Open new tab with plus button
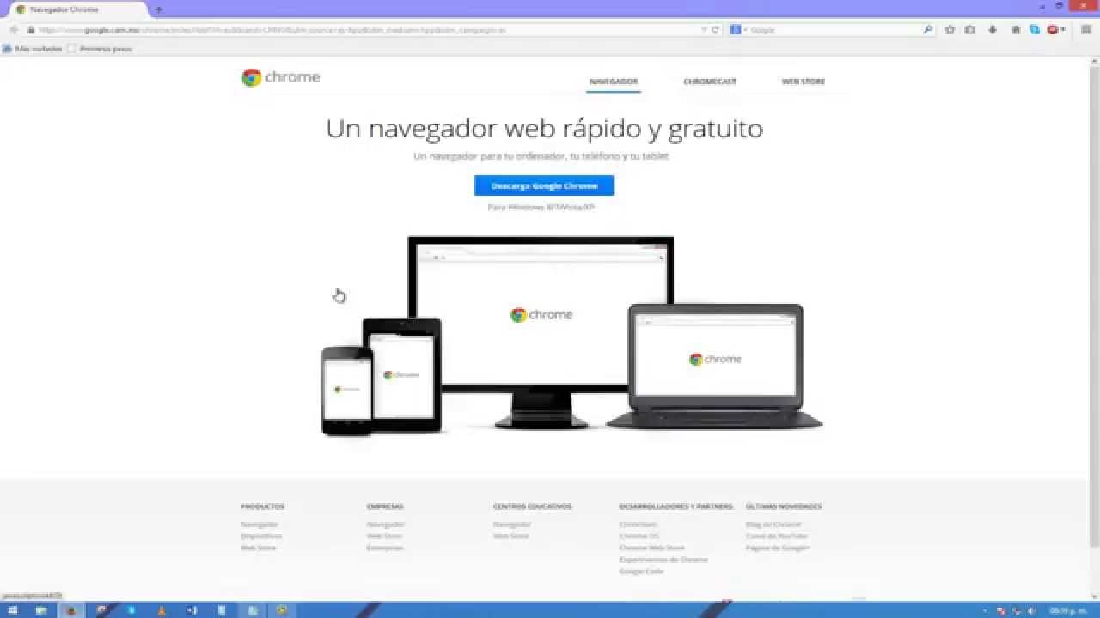The height and width of the screenshot is (618, 1100). (158, 9)
